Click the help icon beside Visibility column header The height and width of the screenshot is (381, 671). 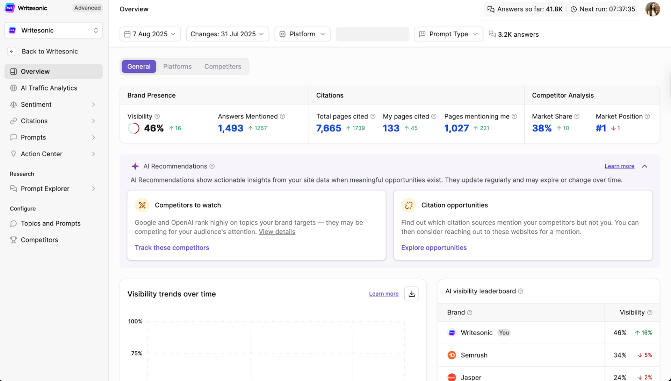click(650, 312)
